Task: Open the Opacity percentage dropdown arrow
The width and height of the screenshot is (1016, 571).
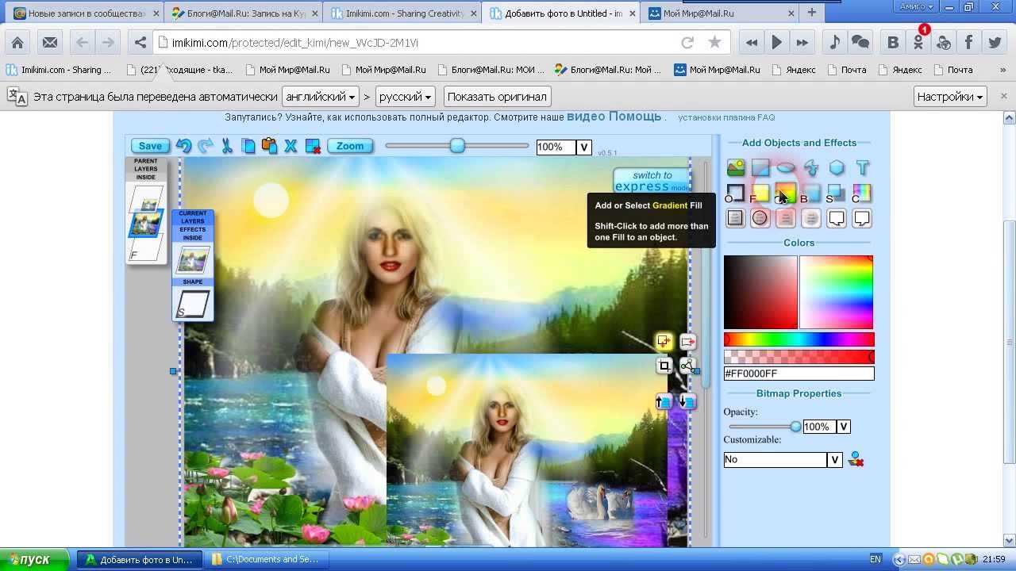Action: click(844, 427)
